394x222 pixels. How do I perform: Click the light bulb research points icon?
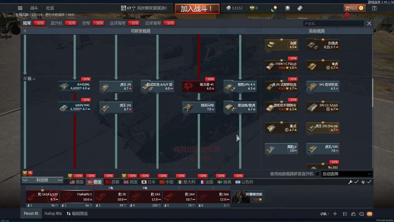(275, 8)
